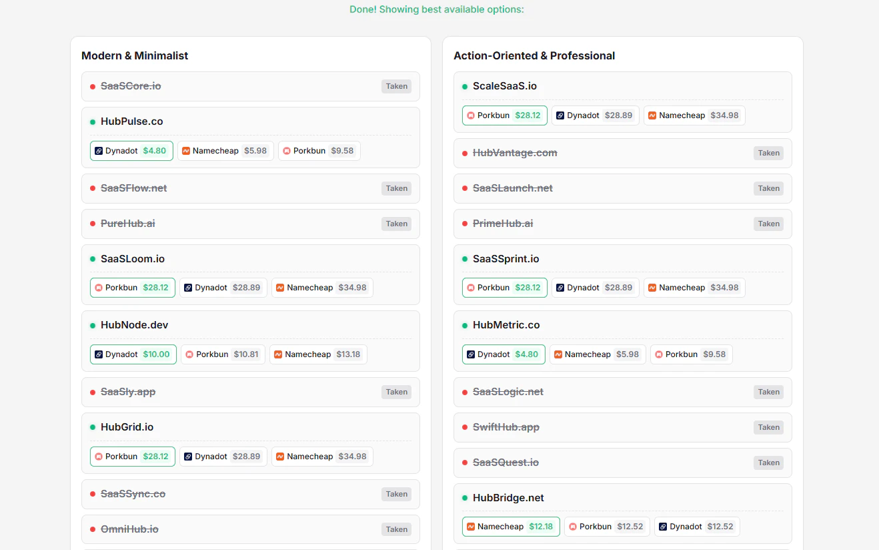Click $9.58 Porkbun price for HubMetric.co
Image resolution: width=879 pixels, height=550 pixels.
tap(714, 354)
